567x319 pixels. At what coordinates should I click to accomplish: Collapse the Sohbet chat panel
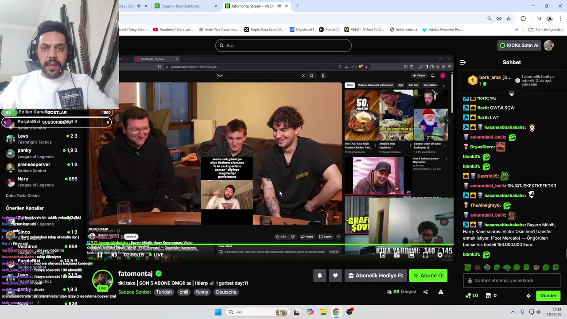[x=463, y=62]
